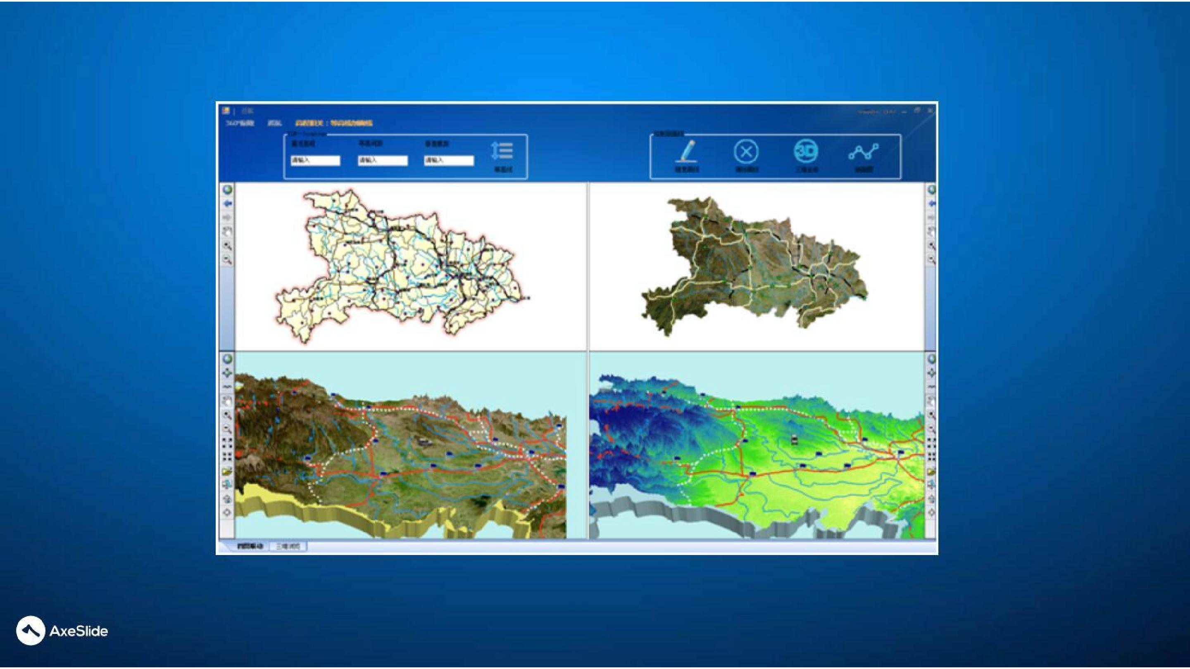Select the active bottom tab on the left
Viewport: 1190px width, 669px height.
tap(250, 546)
